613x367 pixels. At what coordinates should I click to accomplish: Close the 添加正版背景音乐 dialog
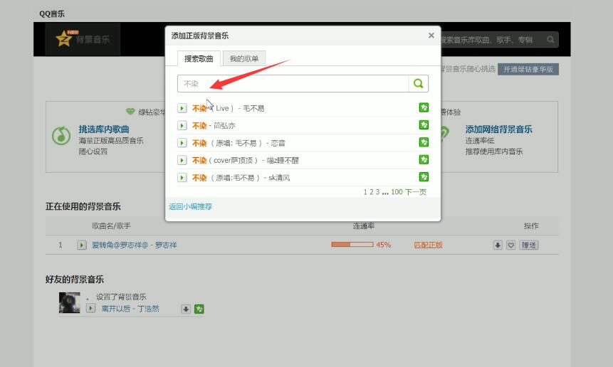coord(431,36)
